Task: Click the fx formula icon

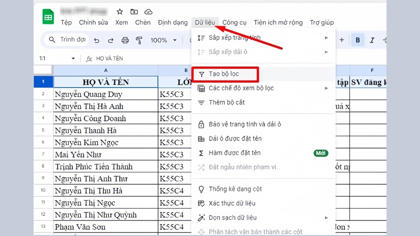Action: click(89, 59)
